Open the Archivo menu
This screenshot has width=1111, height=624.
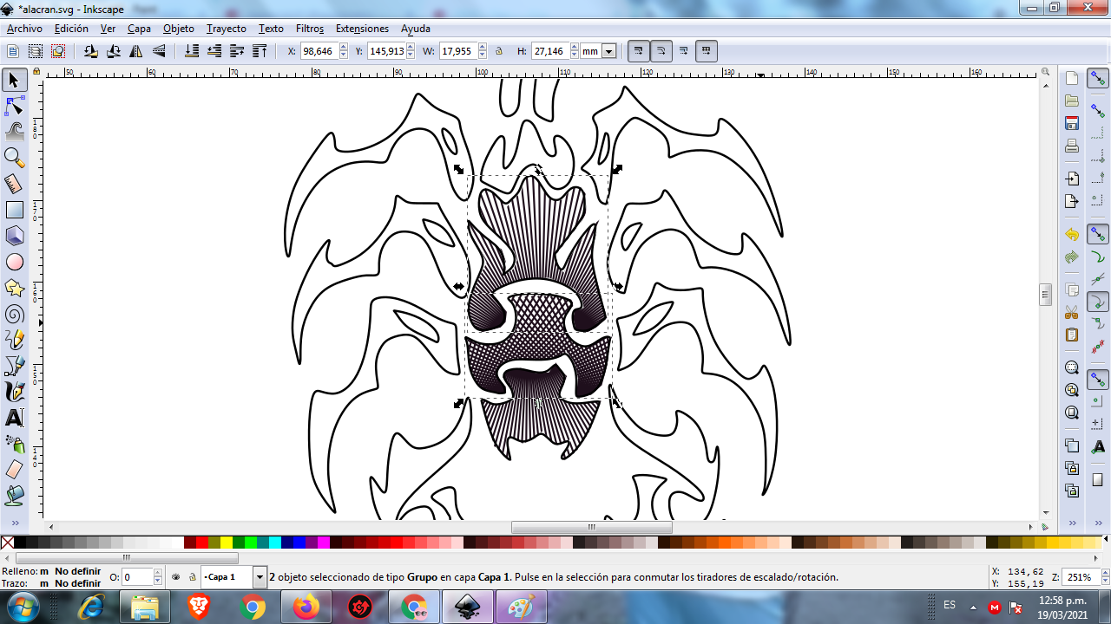pos(24,29)
